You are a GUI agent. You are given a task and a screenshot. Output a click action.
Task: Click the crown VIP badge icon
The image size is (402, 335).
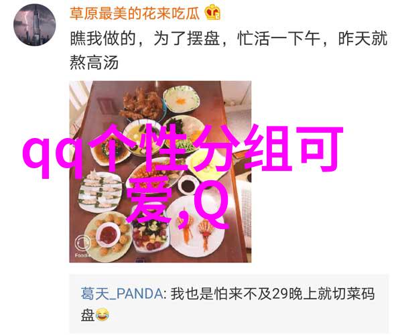click(x=212, y=12)
